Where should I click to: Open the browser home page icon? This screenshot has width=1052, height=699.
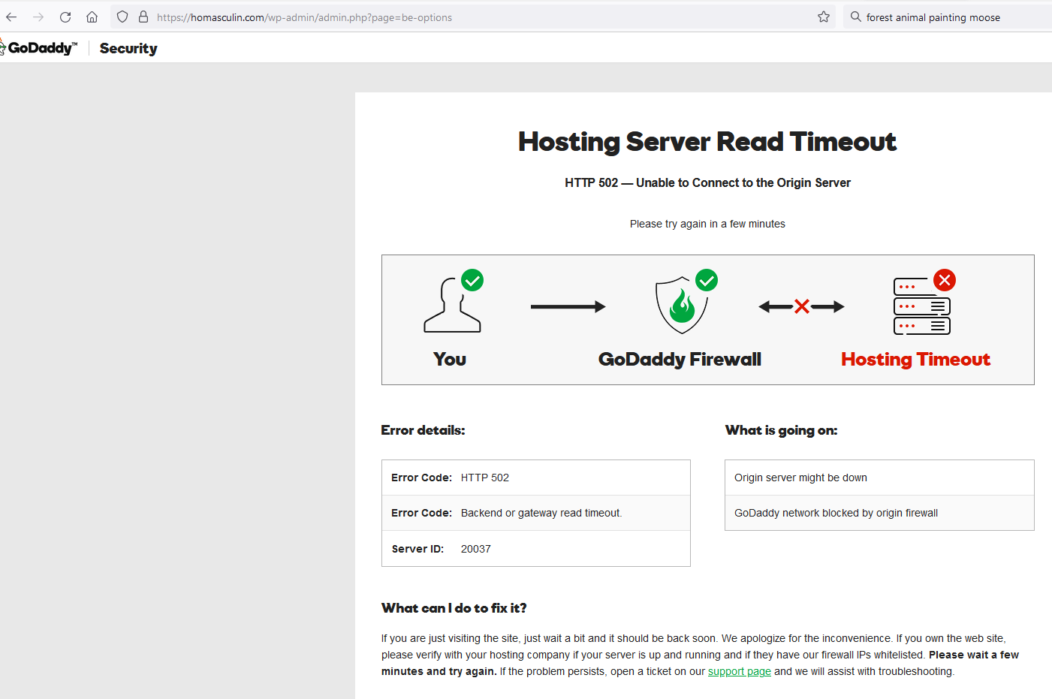point(92,17)
